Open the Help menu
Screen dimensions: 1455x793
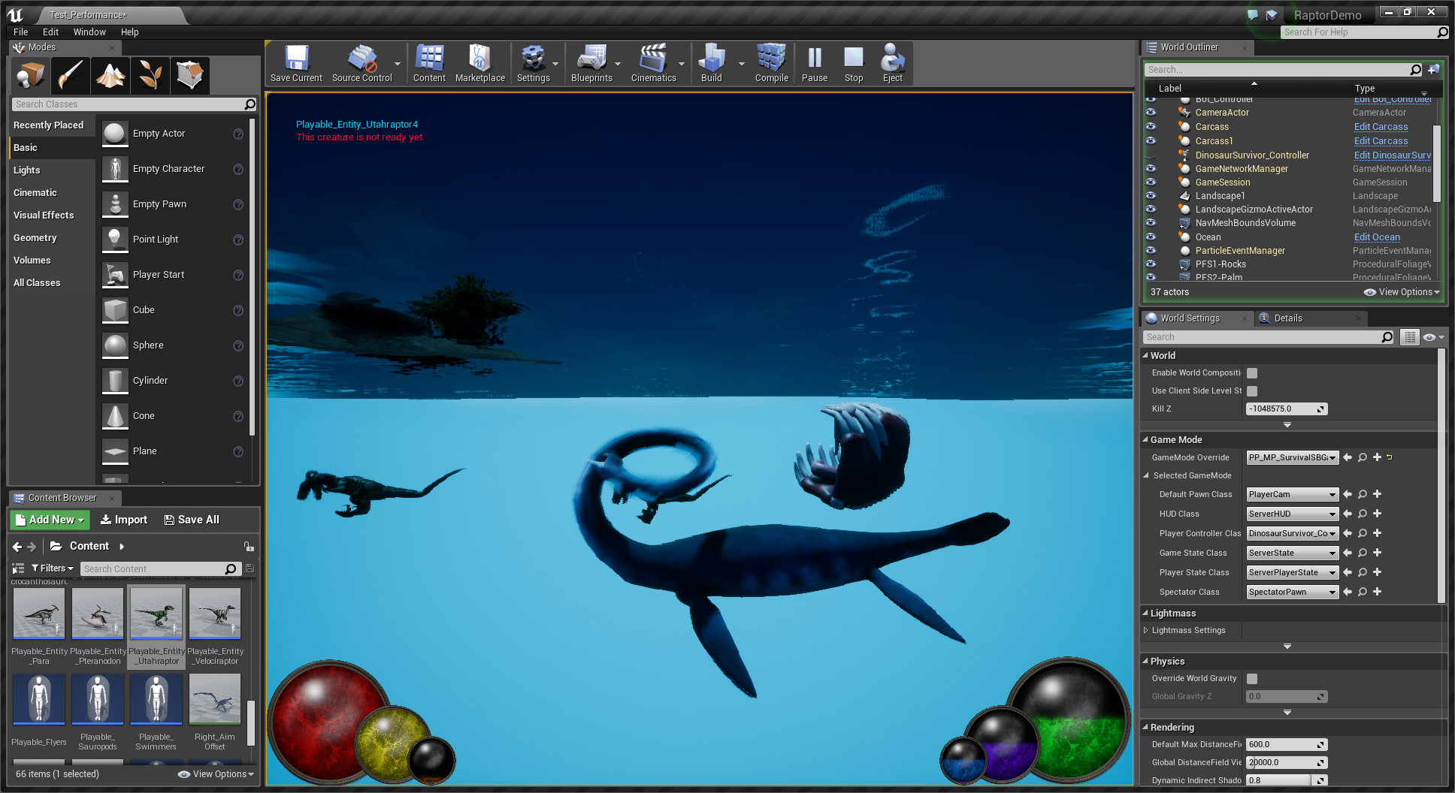click(129, 32)
